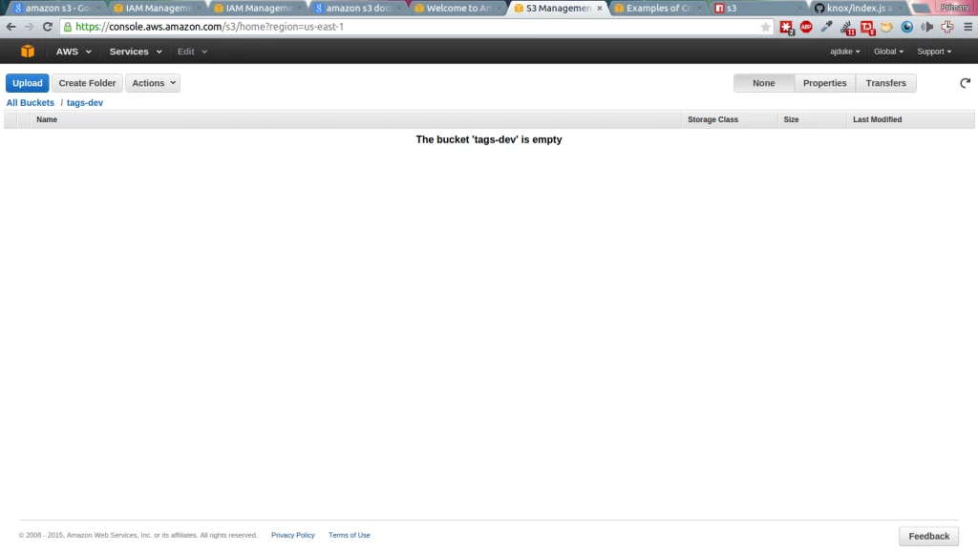The height and width of the screenshot is (552, 978).
Task: Open a new browser tab
Action: 922,9
